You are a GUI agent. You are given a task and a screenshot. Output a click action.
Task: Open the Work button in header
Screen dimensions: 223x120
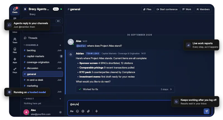click(187, 9)
